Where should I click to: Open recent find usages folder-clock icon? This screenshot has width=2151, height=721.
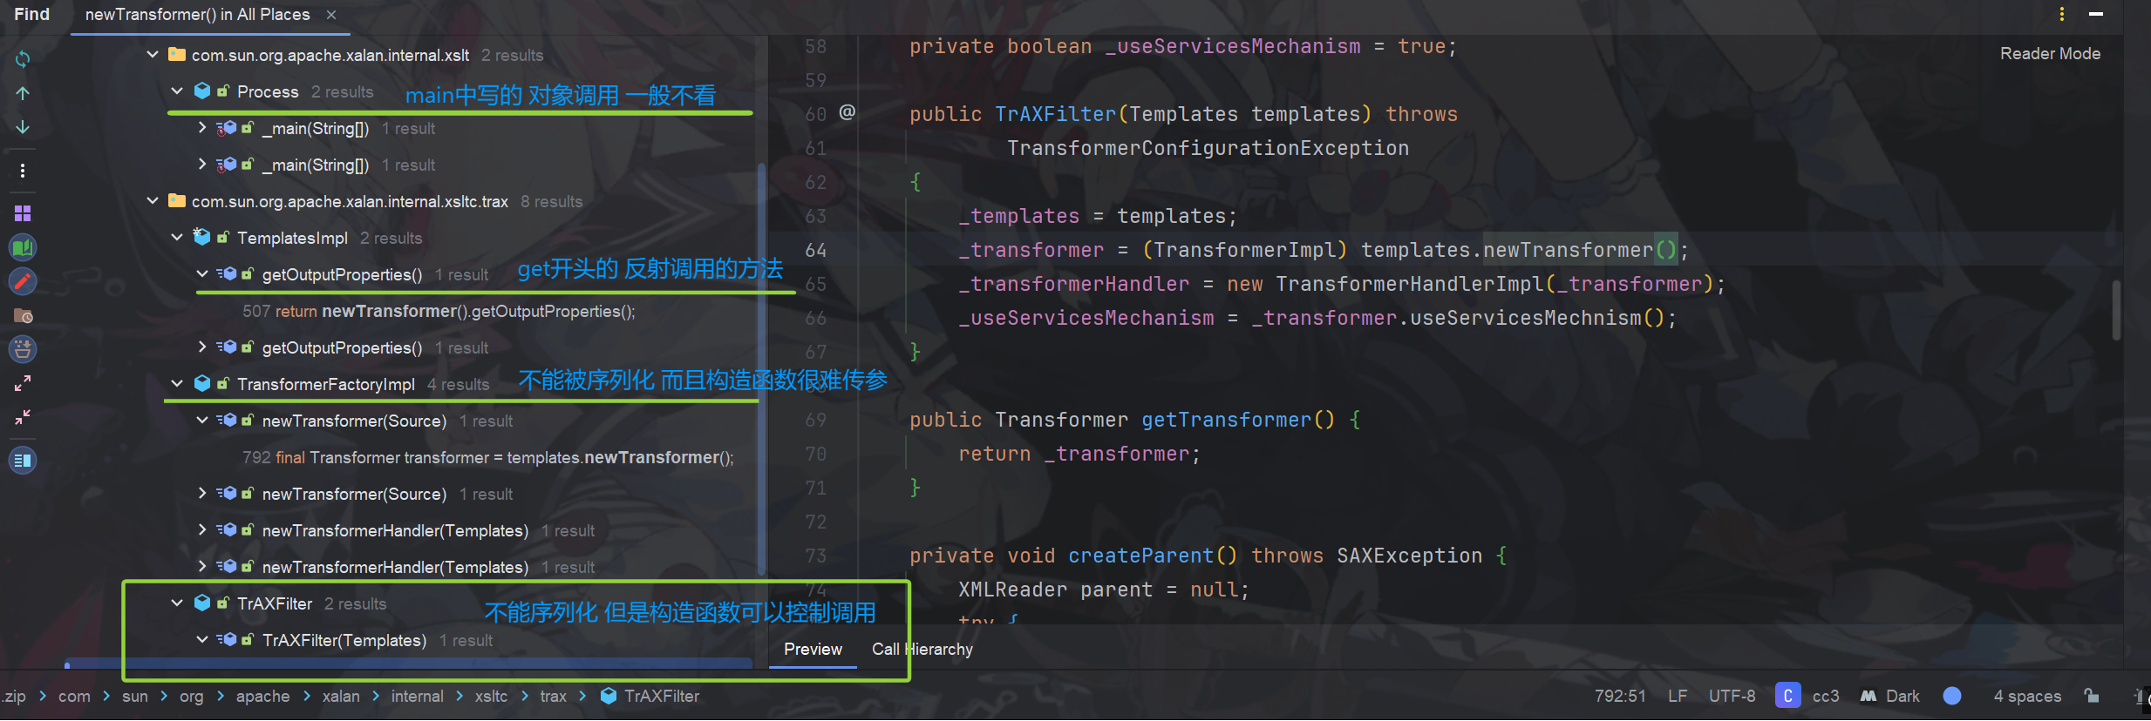tap(23, 315)
